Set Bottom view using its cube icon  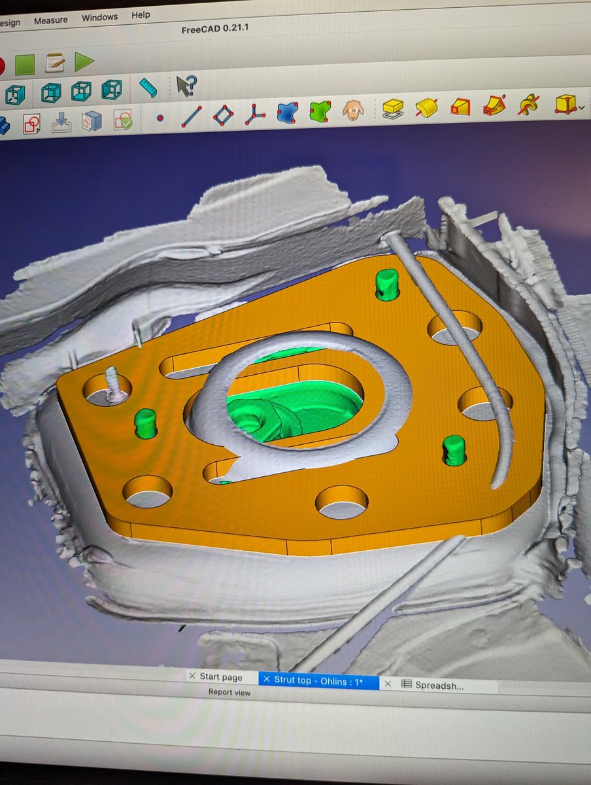click(x=82, y=91)
